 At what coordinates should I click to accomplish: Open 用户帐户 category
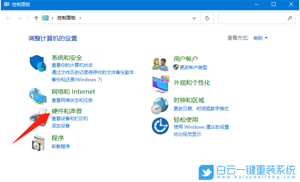point(185,59)
